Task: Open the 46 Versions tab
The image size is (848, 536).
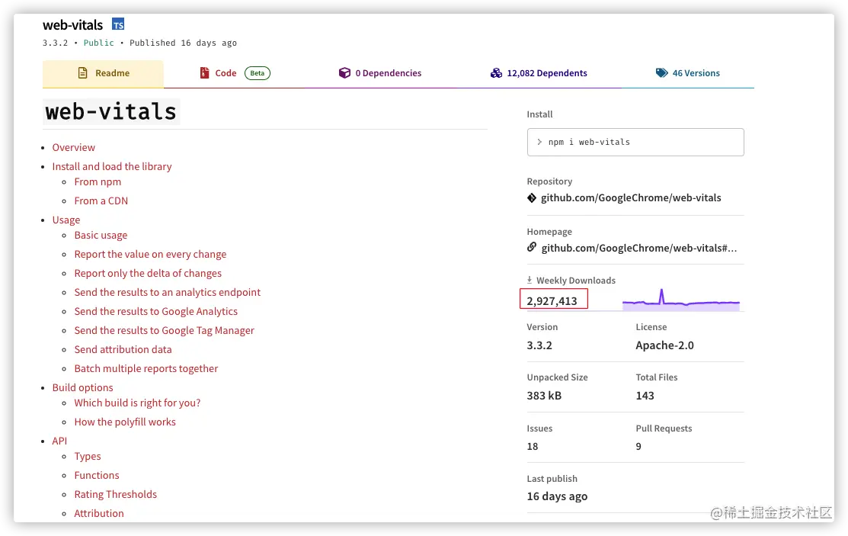Action: [696, 73]
